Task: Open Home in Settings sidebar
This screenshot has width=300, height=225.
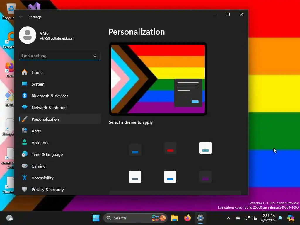Action: 60,72
